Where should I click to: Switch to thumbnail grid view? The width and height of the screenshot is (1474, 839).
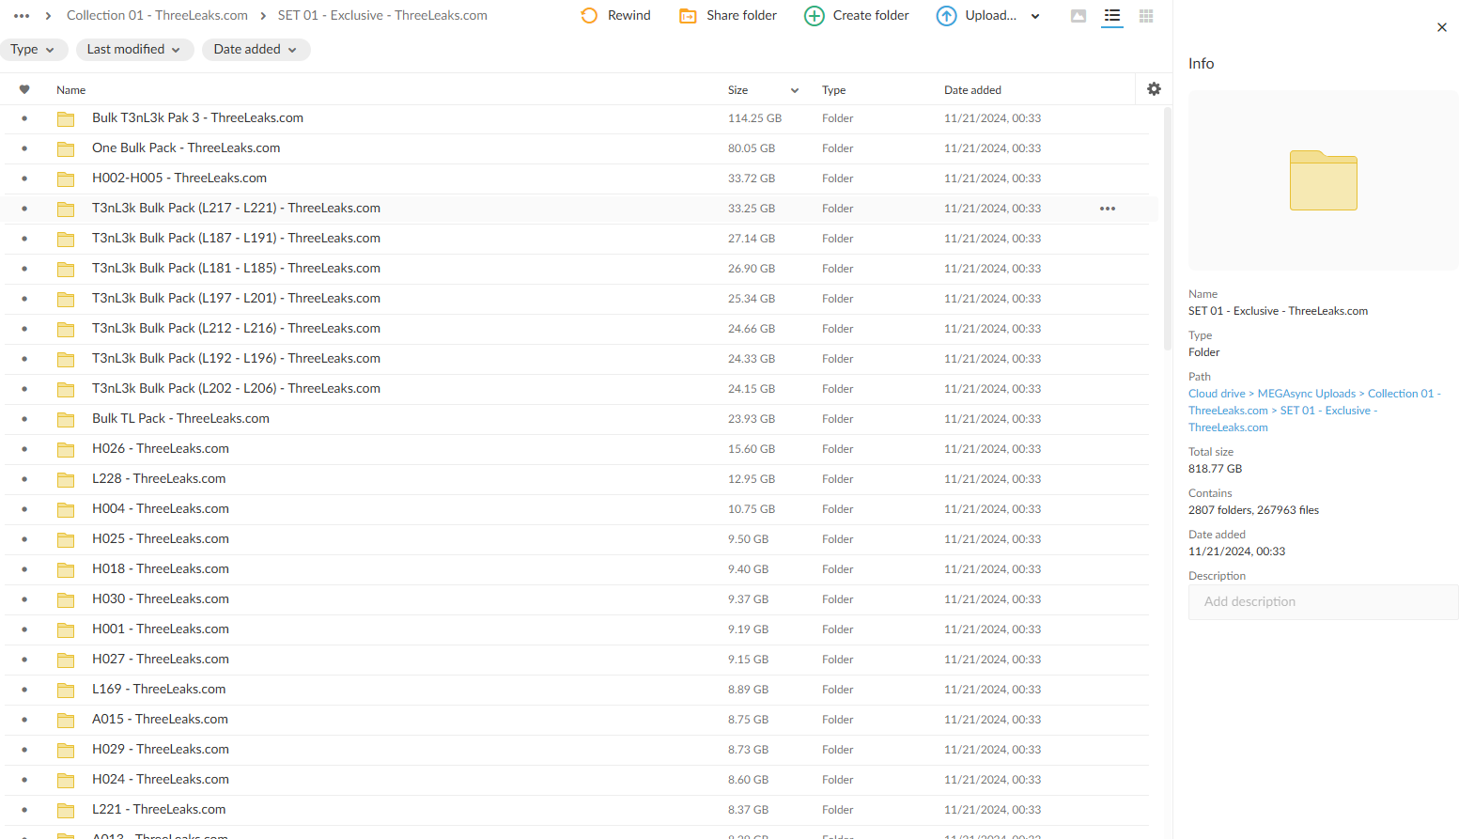click(x=1145, y=16)
